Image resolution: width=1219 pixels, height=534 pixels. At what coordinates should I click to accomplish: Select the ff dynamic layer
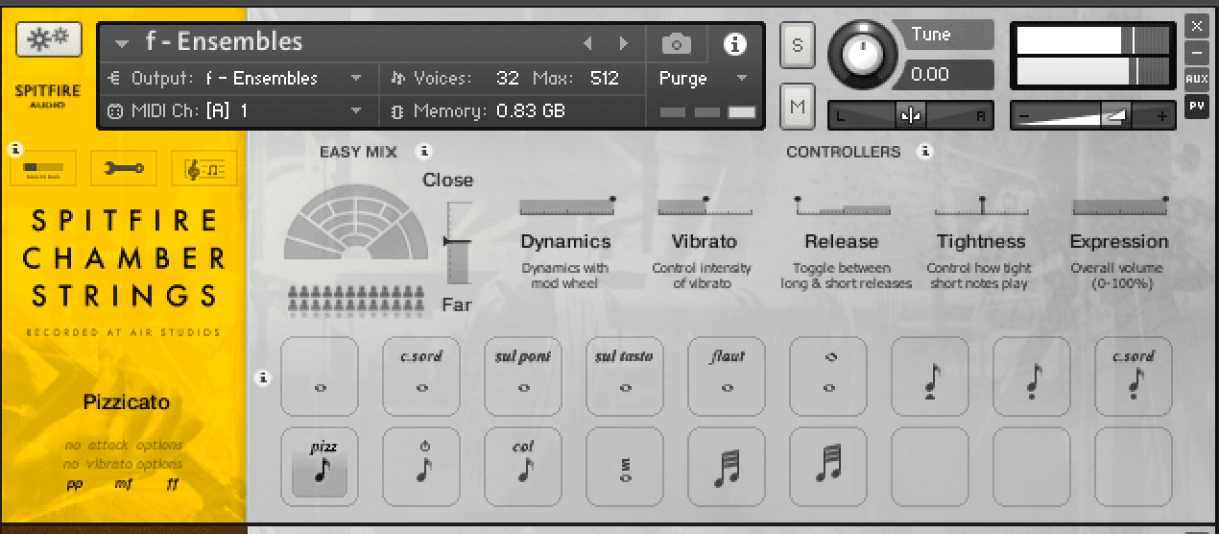point(172,485)
